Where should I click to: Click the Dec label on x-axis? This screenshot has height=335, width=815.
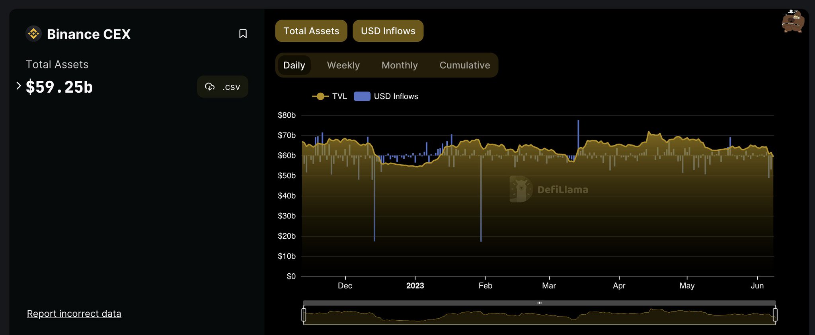tap(345, 286)
